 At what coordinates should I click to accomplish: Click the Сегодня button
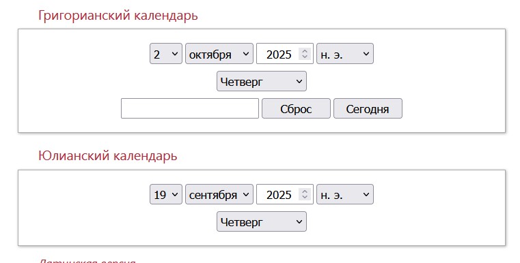[x=368, y=108]
